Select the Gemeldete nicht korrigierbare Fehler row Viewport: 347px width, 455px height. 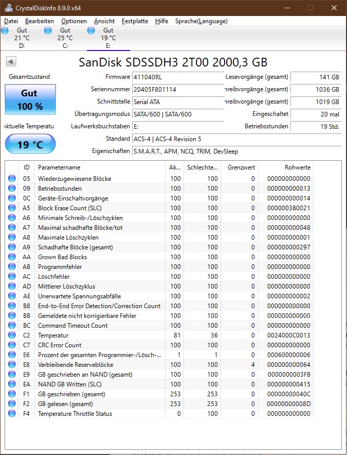pos(159,316)
